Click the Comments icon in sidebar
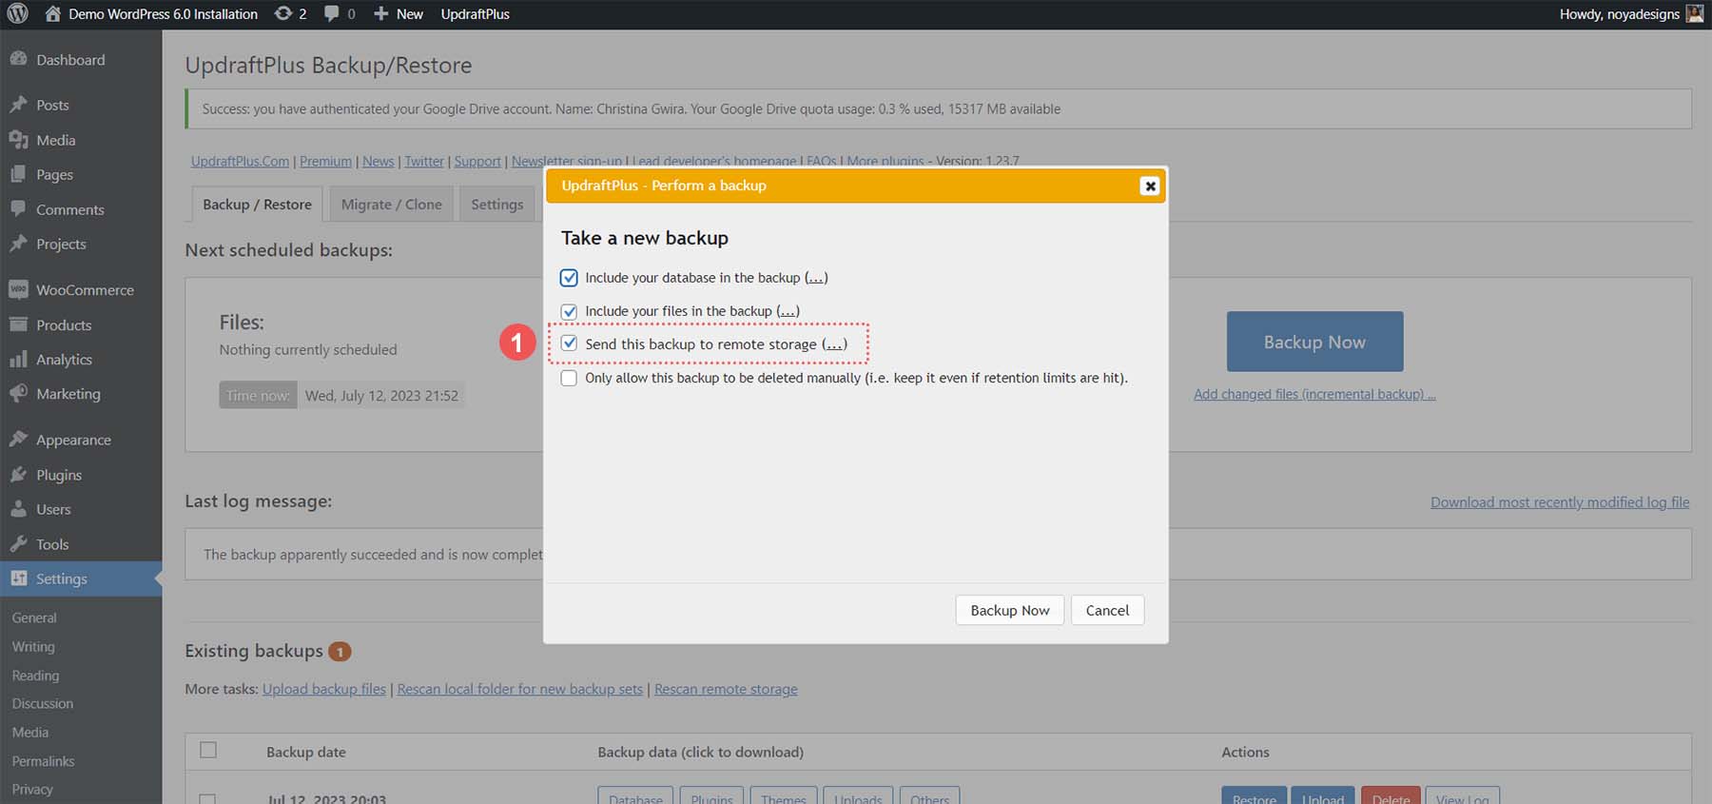This screenshot has width=1712, height=804. click(18, 209)
